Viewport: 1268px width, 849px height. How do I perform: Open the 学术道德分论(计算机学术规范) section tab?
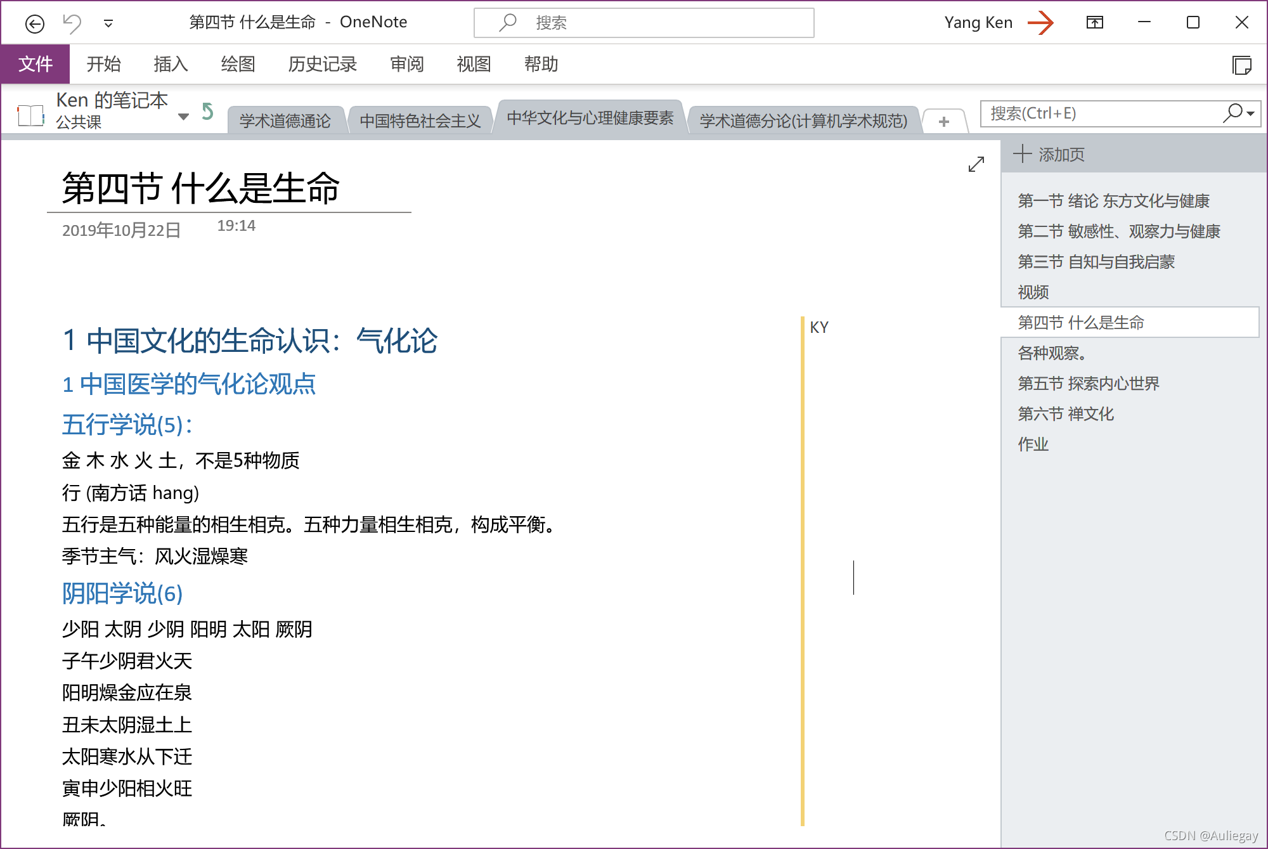point(803,120)
